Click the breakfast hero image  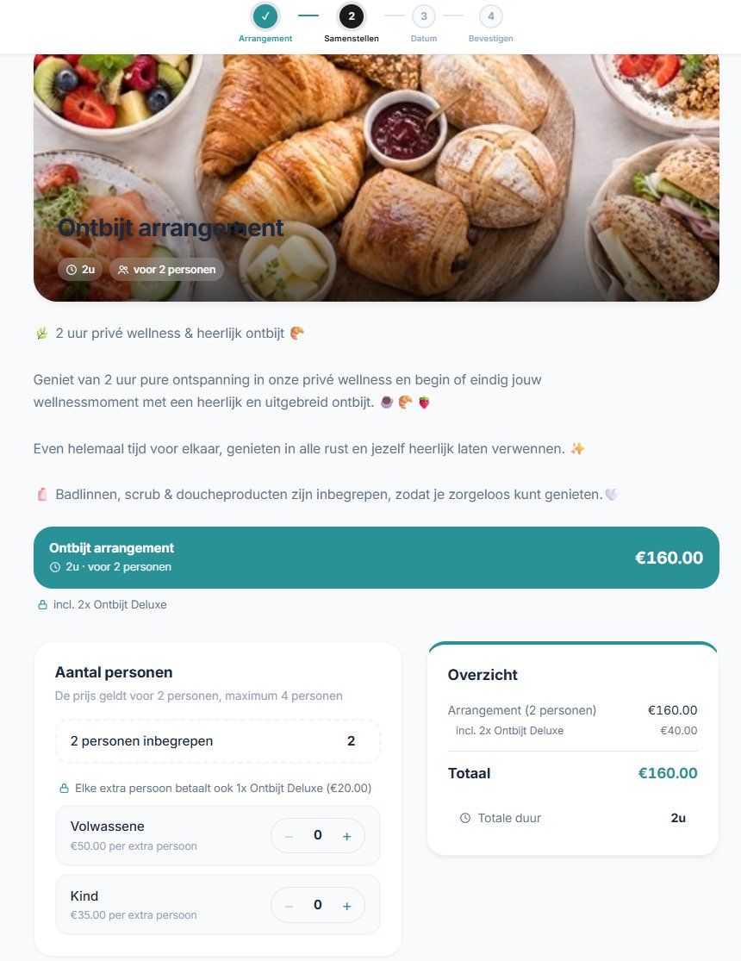[377, 178]
